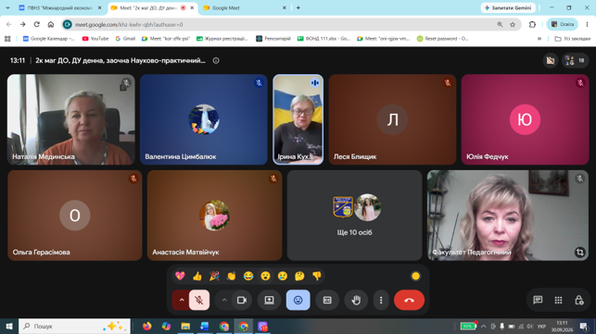Image resolution: width=596 pixels, height=334 pixels.
Task: Leave the call
Action: tap(409, 300)
